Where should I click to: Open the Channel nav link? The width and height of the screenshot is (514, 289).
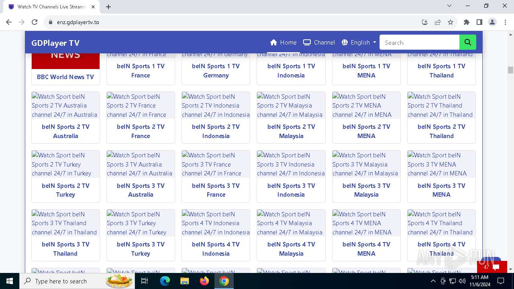coord(319,43)
